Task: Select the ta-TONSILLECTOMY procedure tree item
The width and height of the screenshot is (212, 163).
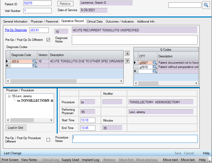Action: click(x=35, y=101)
